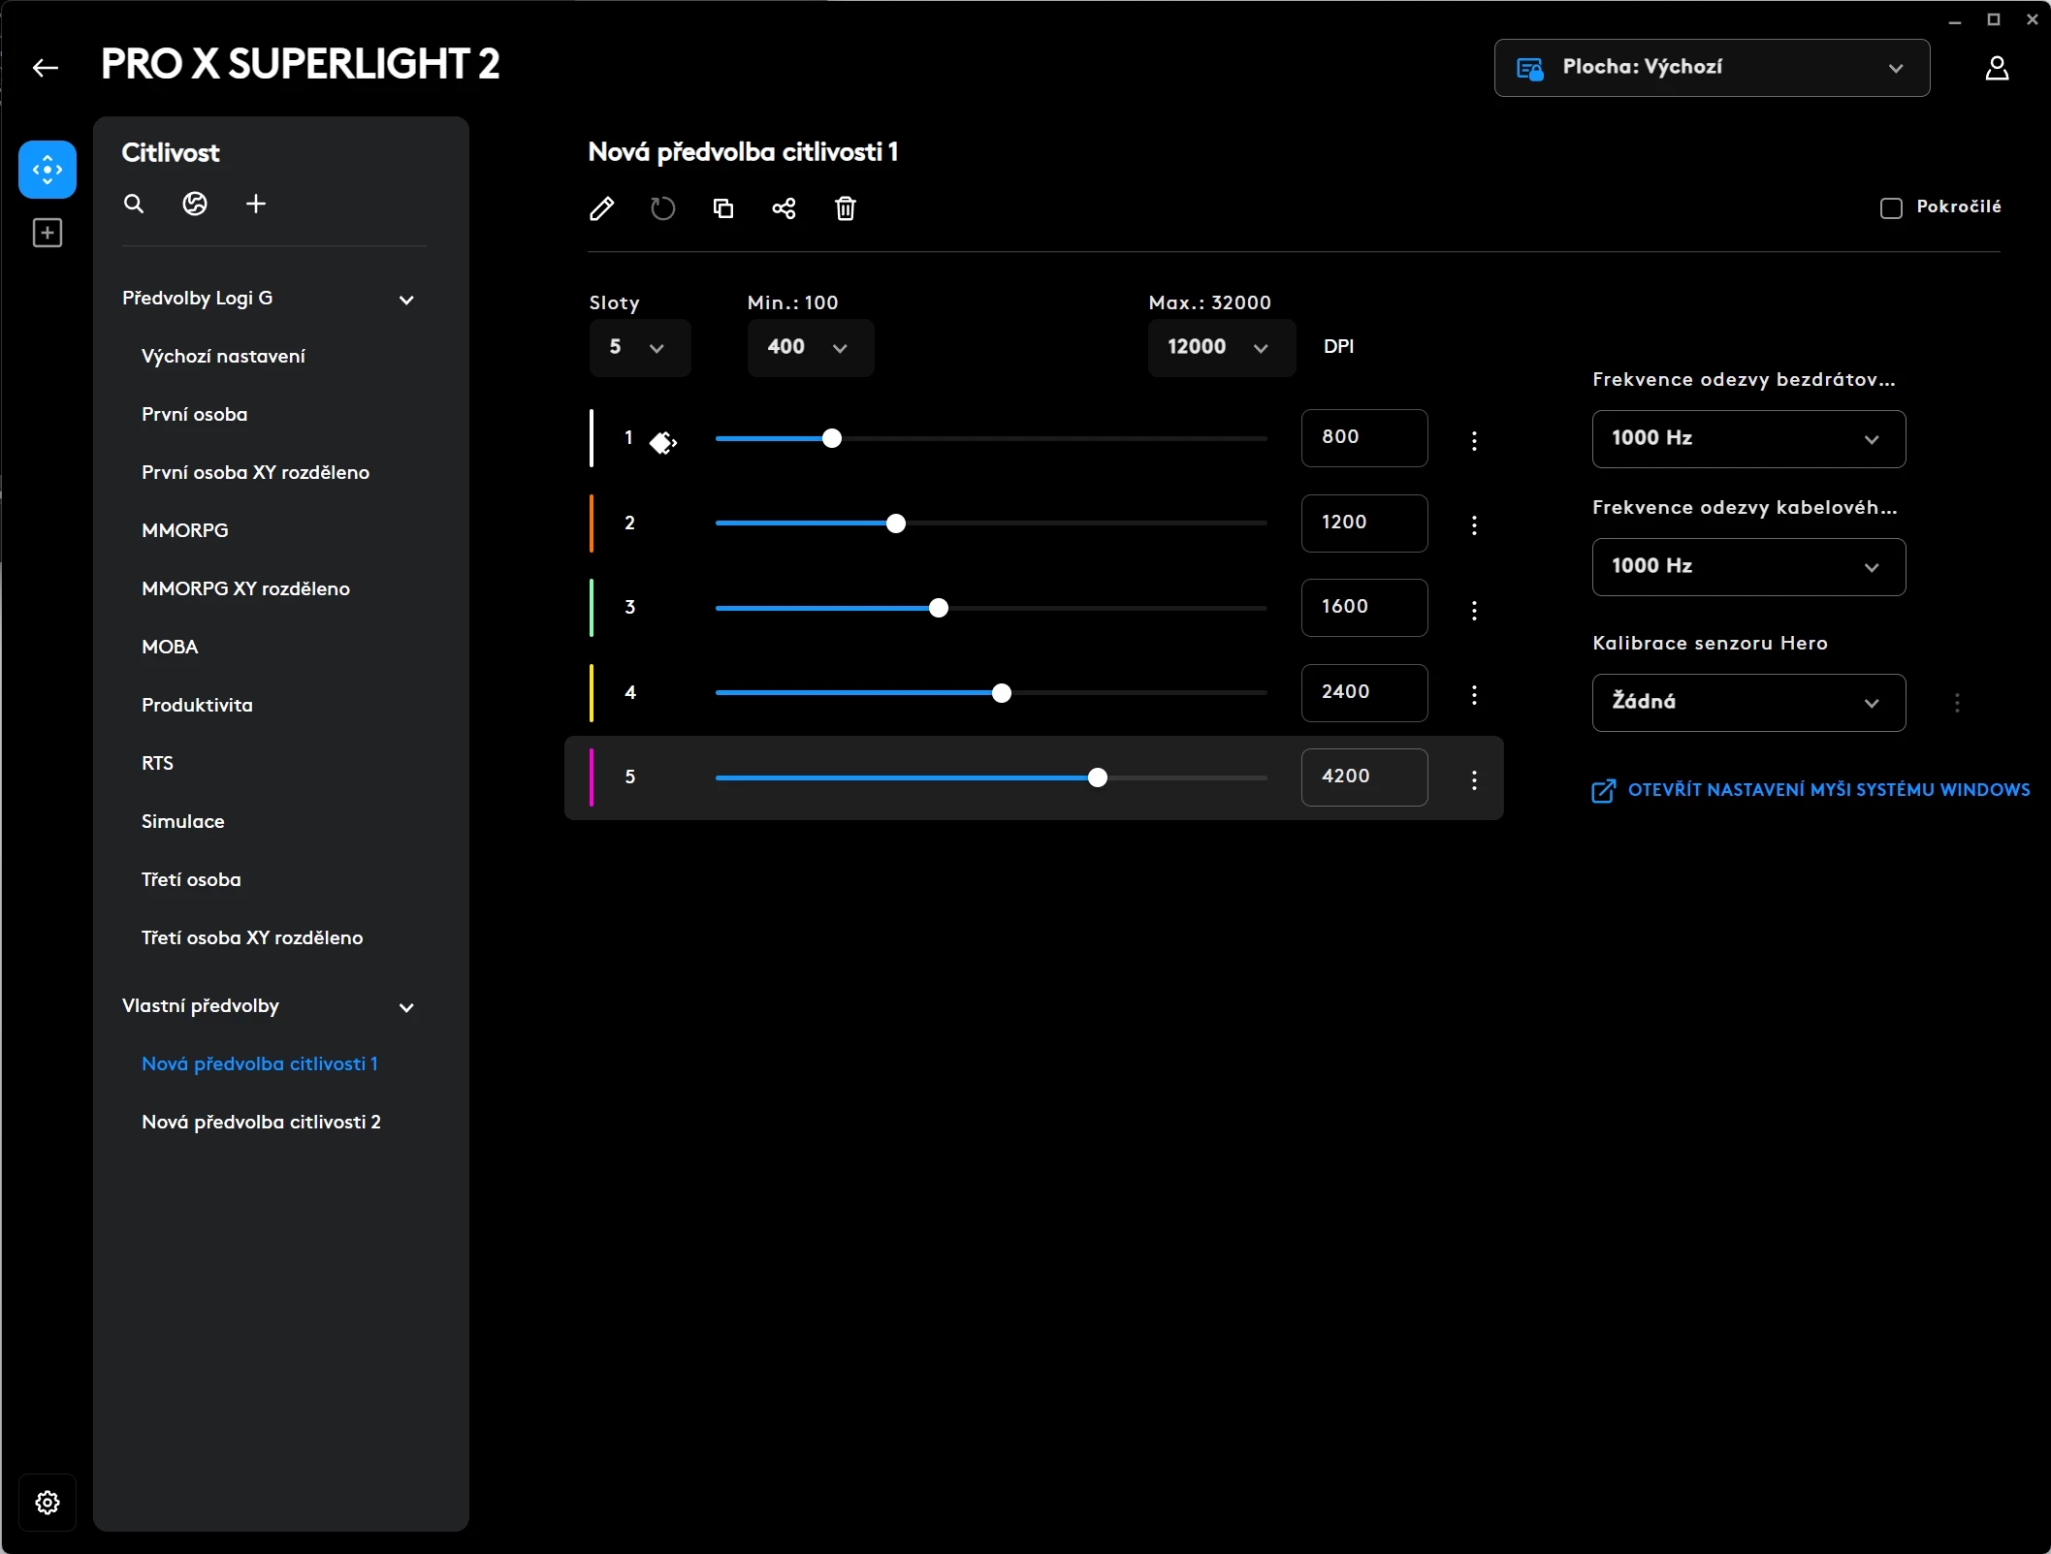Viewport: 2051px width, 1554px height.
Task: Click slot 2 DPI slider handle
Action: (x=896, y=524)
